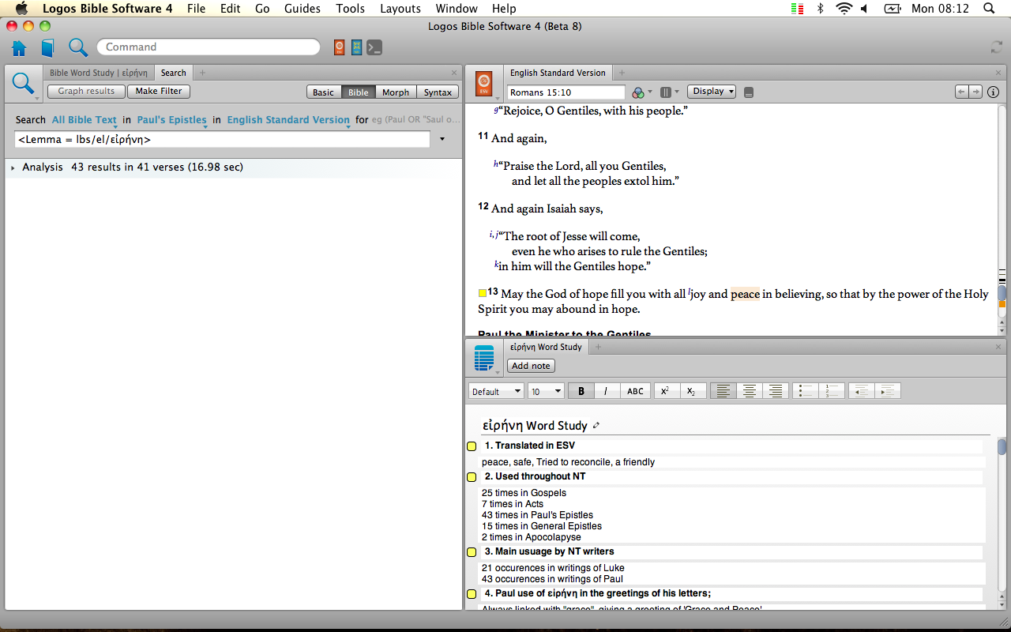Click the Romans 15:10 reference box
Screen dimensions: 1011x632
click(x=566, y=92)
